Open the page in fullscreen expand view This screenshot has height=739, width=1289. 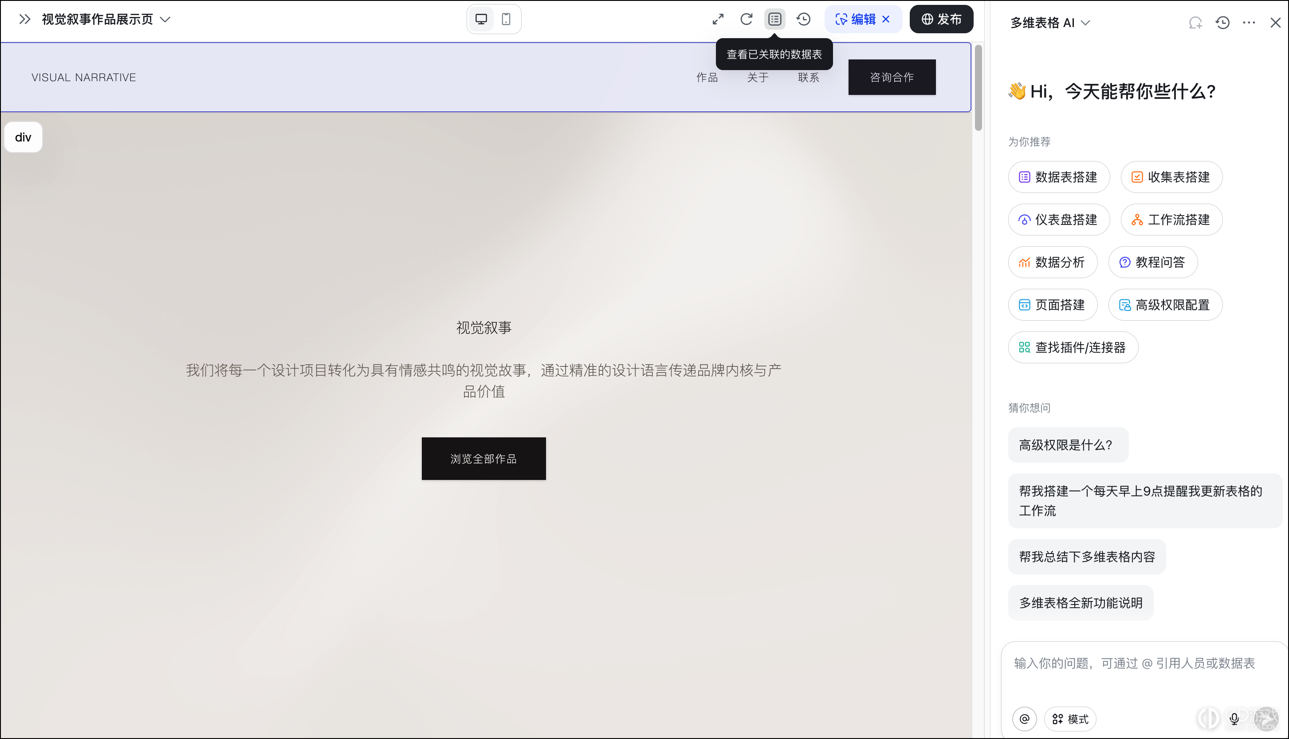718,19
